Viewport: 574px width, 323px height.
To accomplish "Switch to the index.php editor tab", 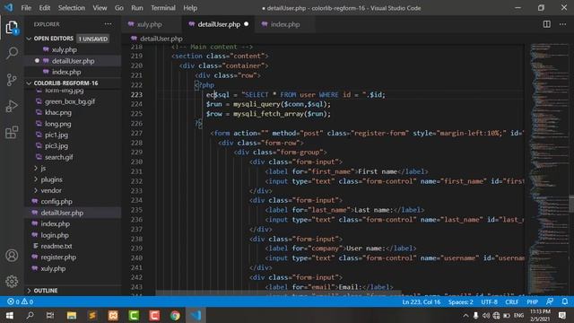I will [x=285, y=24].
